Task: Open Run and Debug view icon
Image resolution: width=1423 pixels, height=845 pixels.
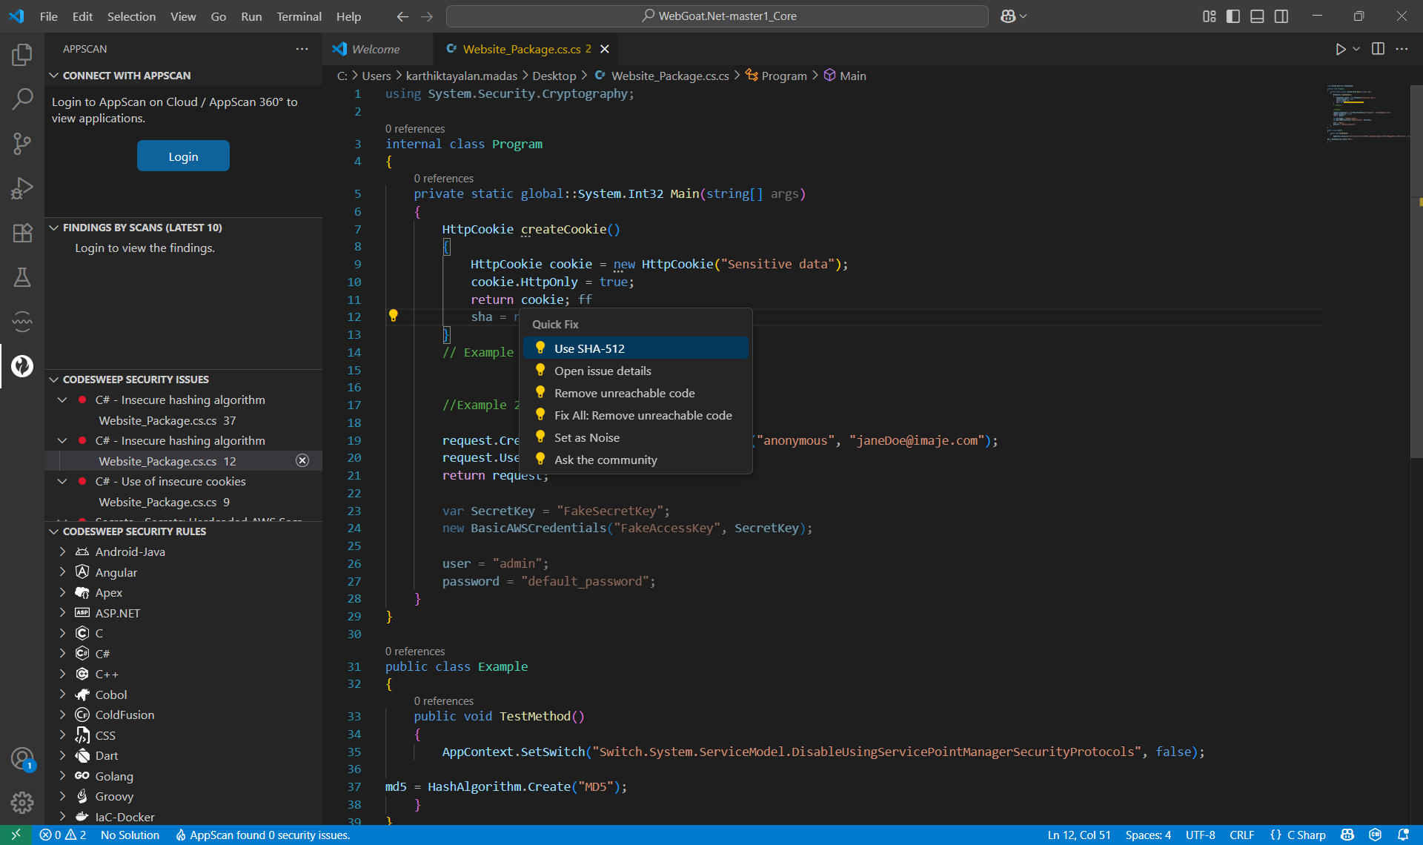Action: [x=22, y=188]
